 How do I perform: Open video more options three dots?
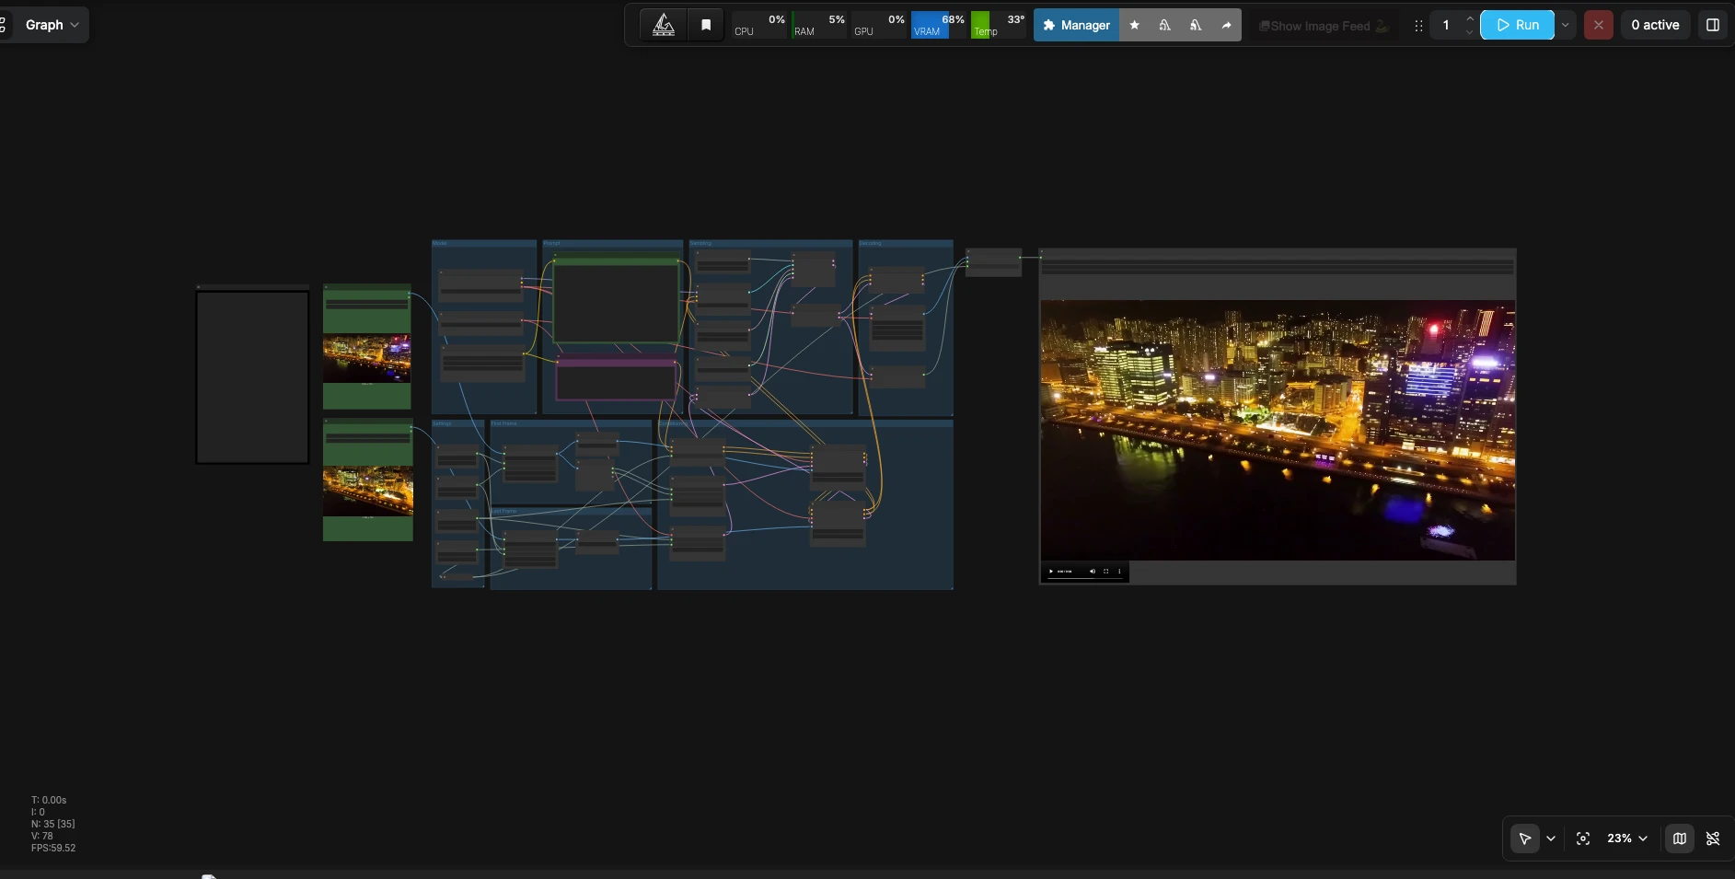coord(1119,572)
